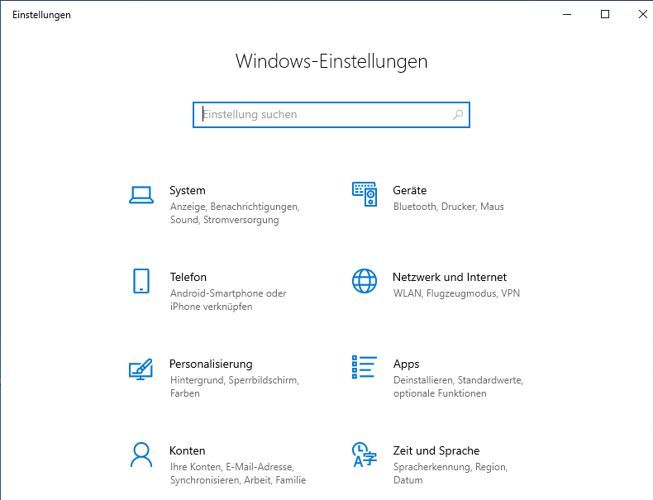Open the System laptop icon
The image size is (653, 500).
click(x=141, y=195)
